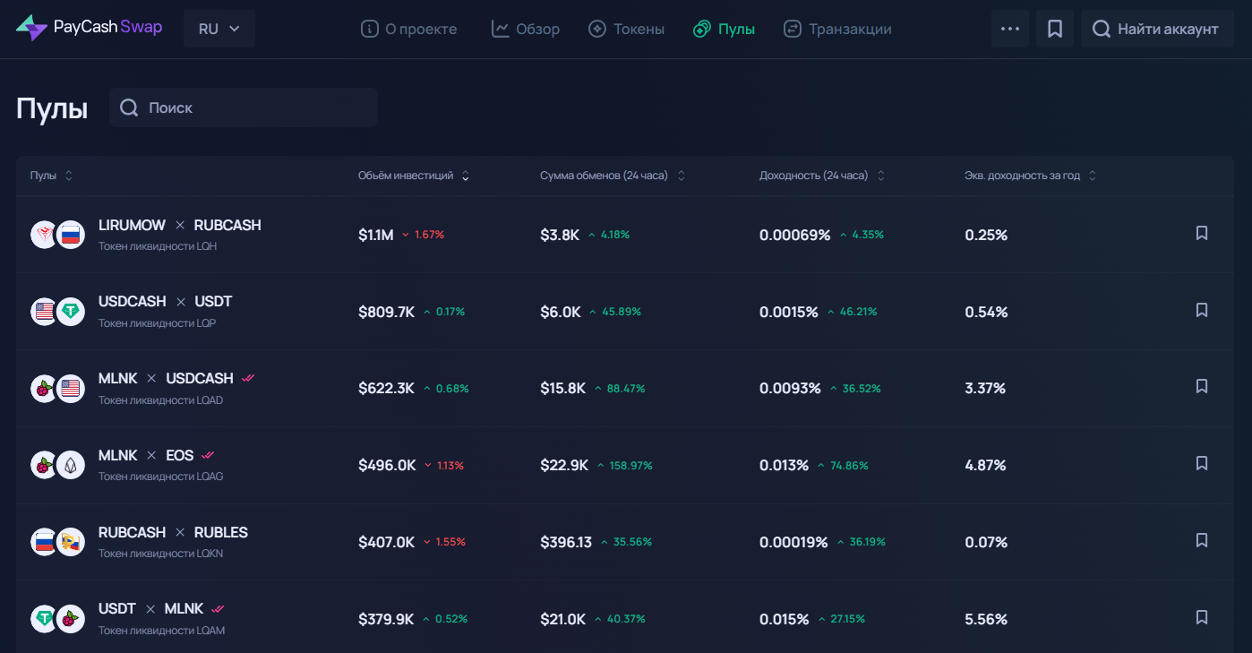Click the magnifier icon in the Поиск field
Image resolution: width=1252 pixels, height=653 pixels.
click(129, 107)
